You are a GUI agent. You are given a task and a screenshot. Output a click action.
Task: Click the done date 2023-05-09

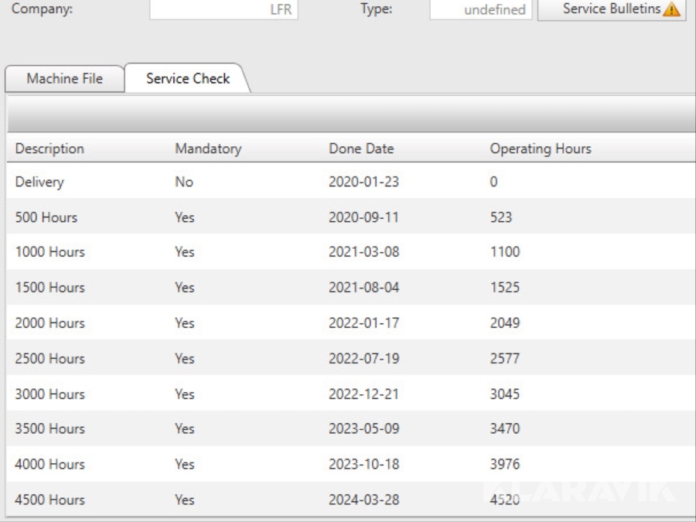click(x=364, y=428)
